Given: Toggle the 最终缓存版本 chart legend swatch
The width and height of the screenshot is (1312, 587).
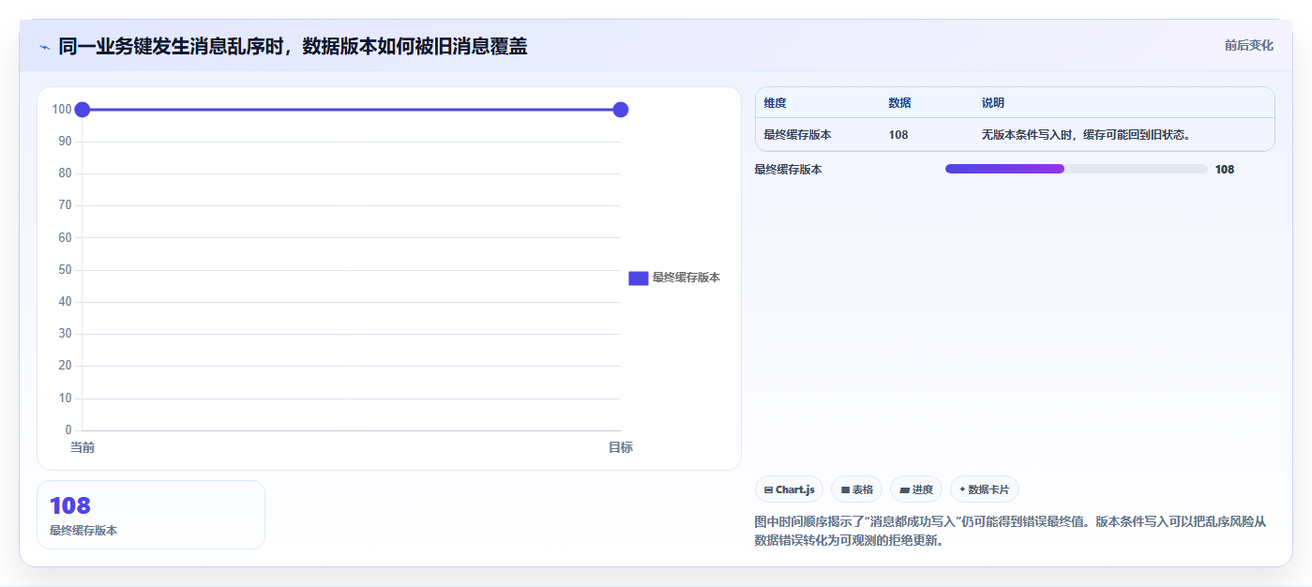Looking at the screenshot, I should click(638, 278).
